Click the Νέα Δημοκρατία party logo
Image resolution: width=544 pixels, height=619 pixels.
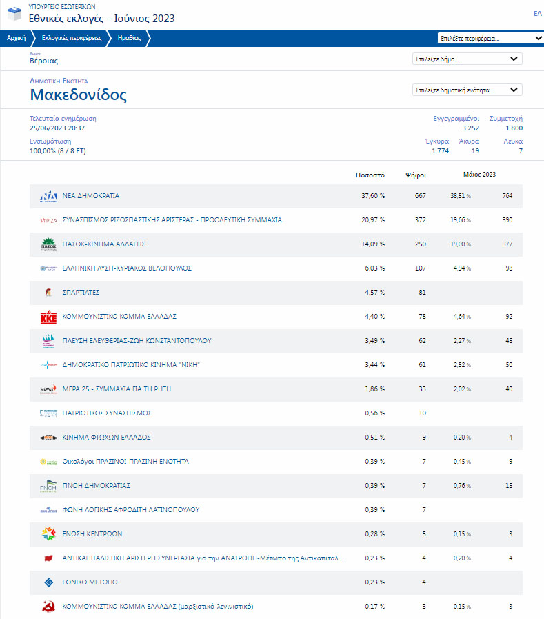[48, 196]
